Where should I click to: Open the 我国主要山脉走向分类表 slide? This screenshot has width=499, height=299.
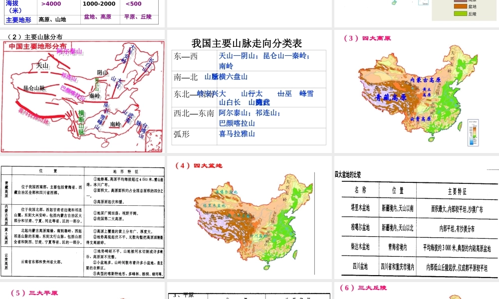click(x=249, y=92)
